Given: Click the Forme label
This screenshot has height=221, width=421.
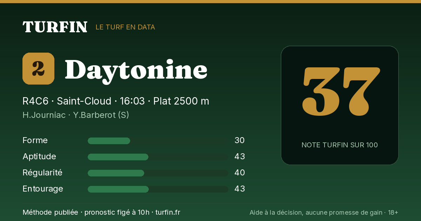Looking at the screenshot, I should tap(35, 140).
